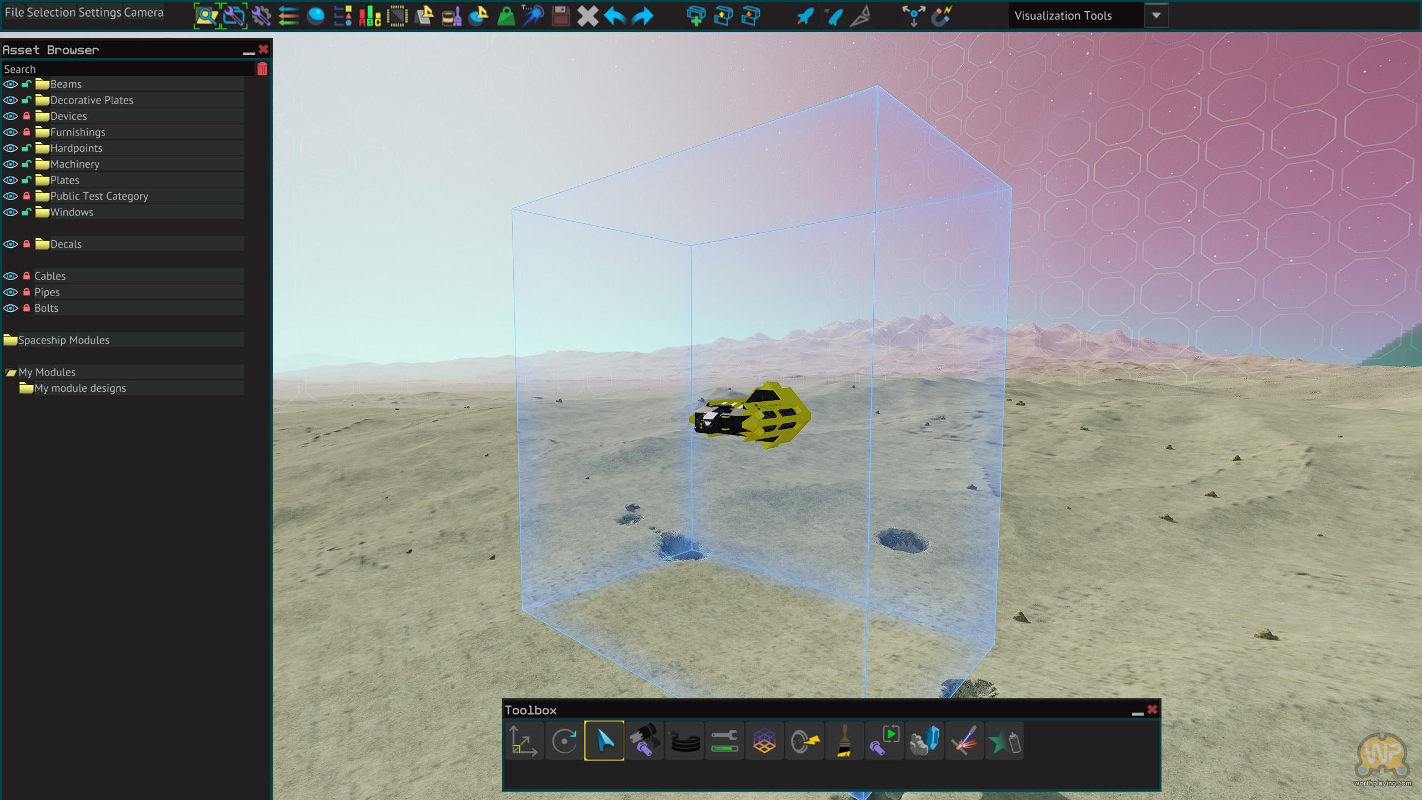Collapse the My Modules folder

(x=11, y=372)
